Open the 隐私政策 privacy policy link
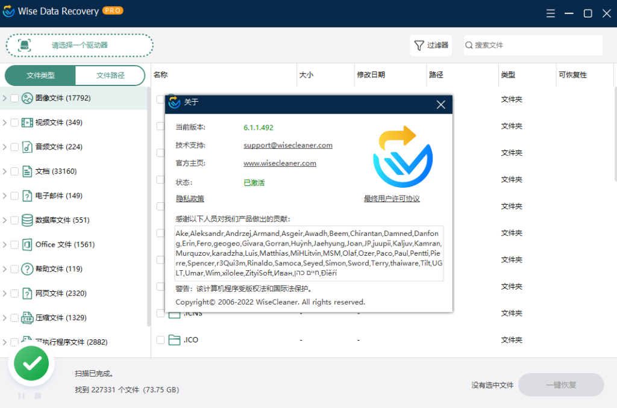The image size is (617, 408). coord(190,199)
